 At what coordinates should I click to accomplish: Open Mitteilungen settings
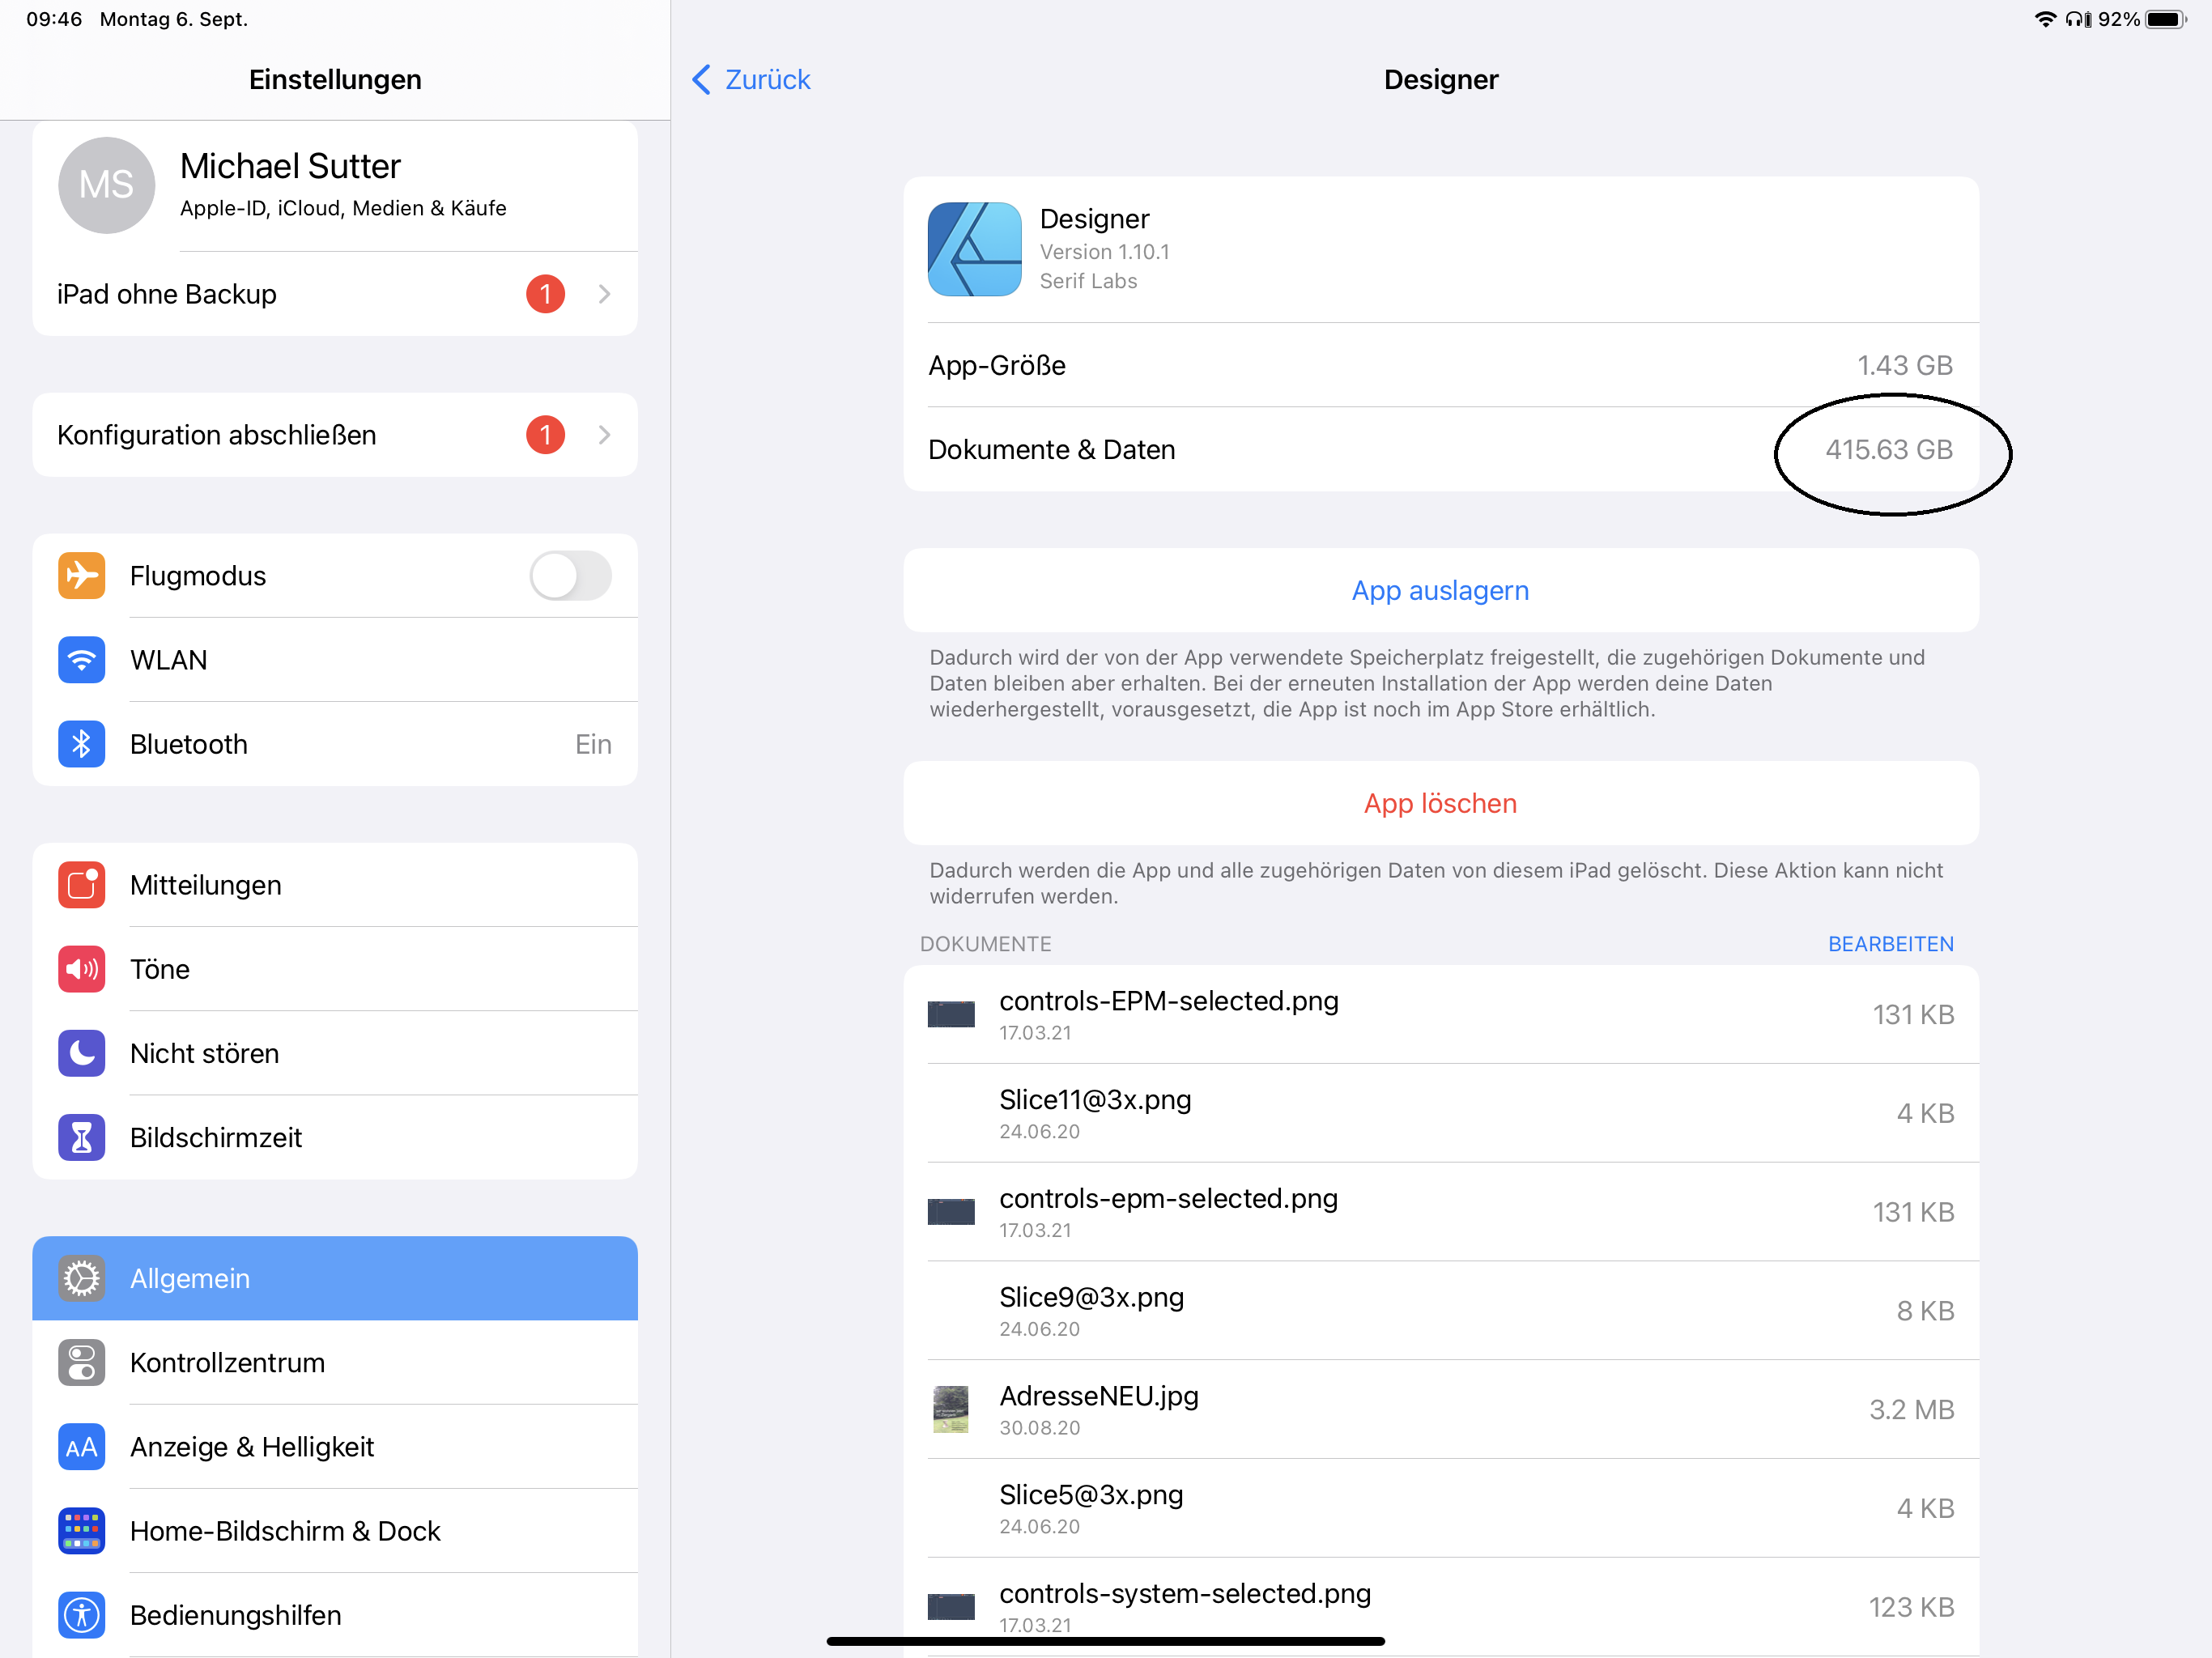[335, 885]
